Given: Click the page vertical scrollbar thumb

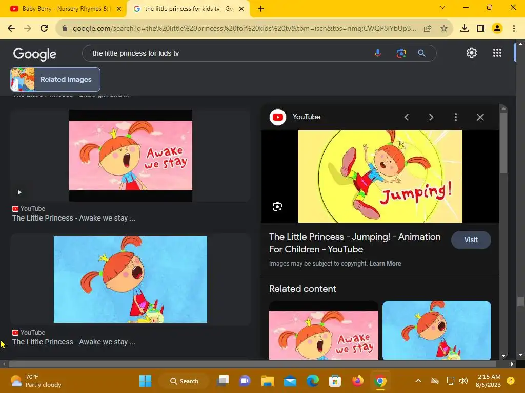Looking at the screenshot, I should click(x=520, y=301).
